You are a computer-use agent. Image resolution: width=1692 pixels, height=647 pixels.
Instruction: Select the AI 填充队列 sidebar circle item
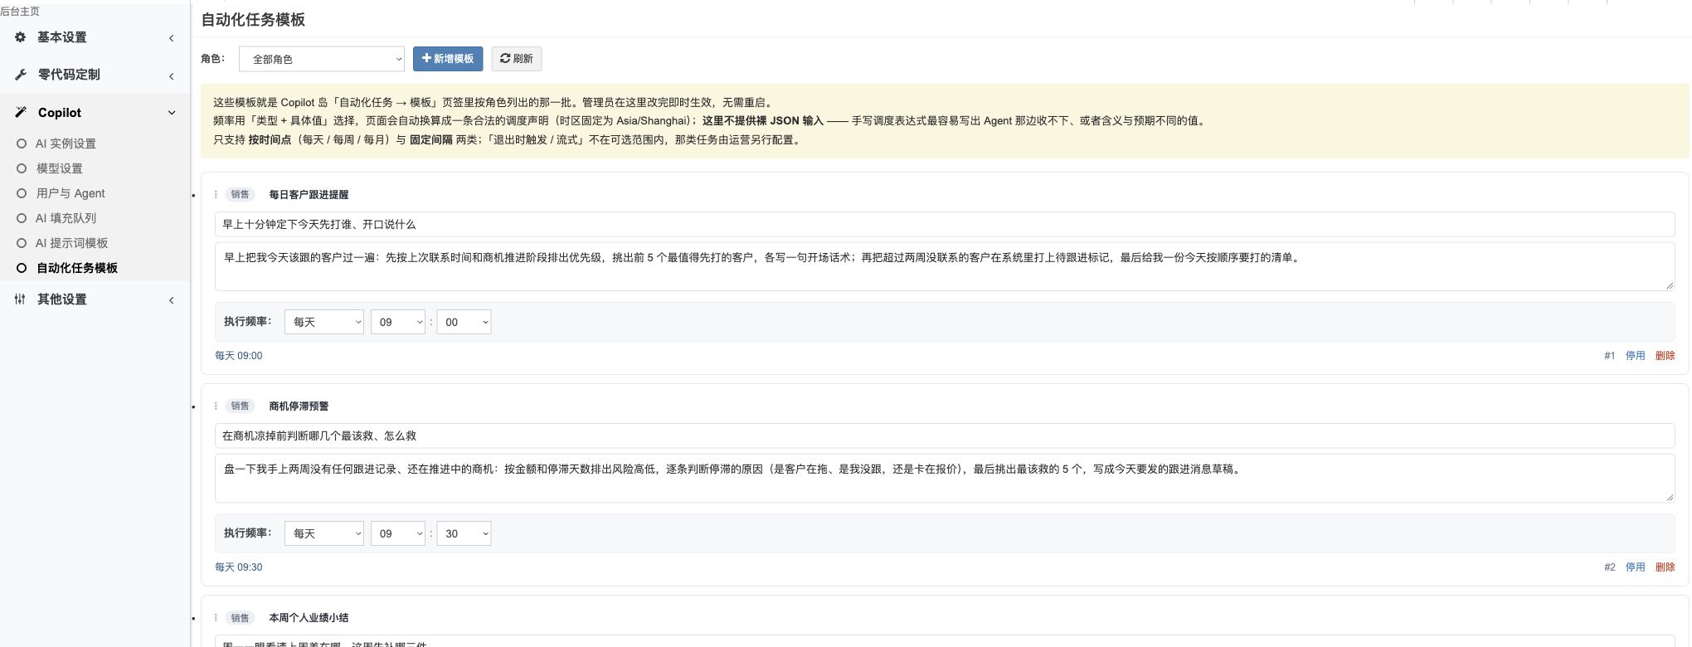pyautogui.click(x=56, y=218)
